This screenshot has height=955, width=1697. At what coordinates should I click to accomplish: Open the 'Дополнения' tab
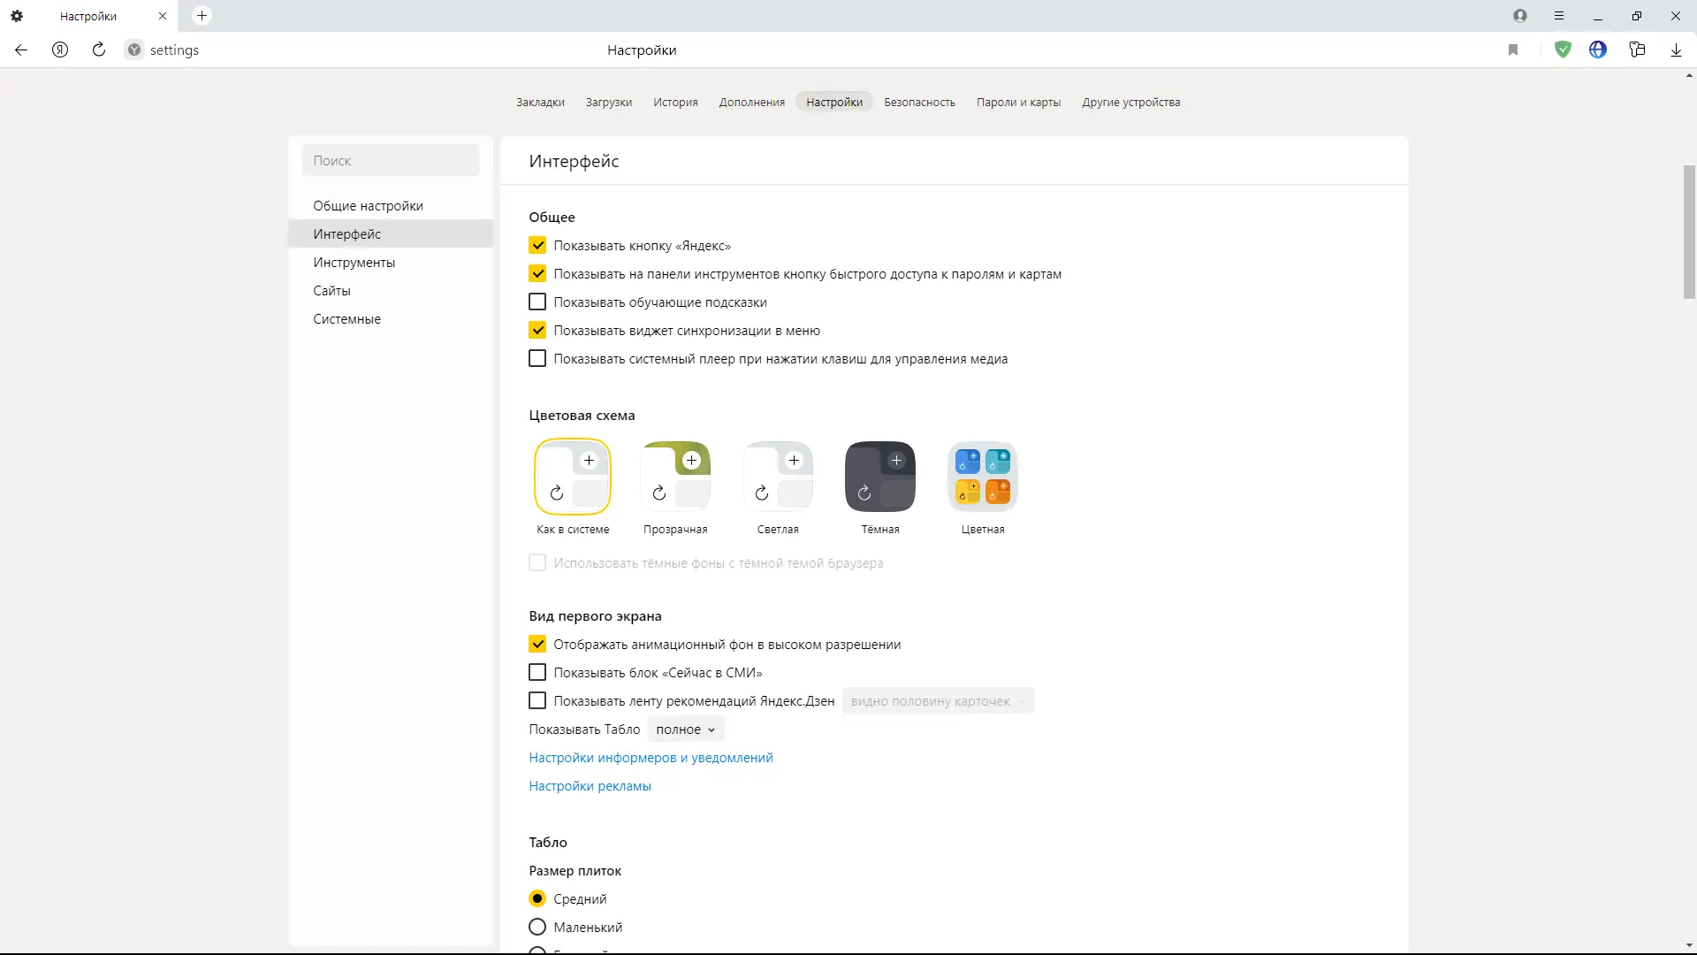(x=751, y=103)
